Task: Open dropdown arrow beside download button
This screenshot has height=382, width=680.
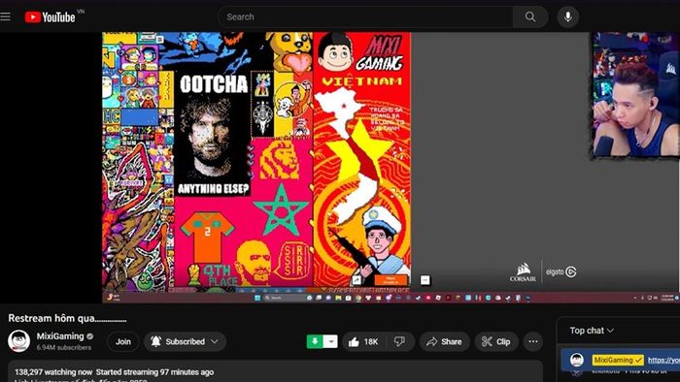Action: 330,342
